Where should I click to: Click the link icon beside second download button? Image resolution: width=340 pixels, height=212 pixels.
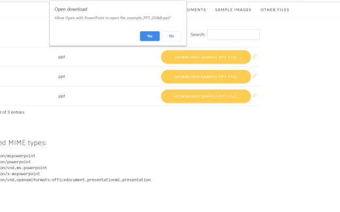255,76
